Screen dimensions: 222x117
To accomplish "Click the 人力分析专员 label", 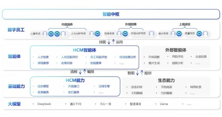I will click(x=78, y=34).
